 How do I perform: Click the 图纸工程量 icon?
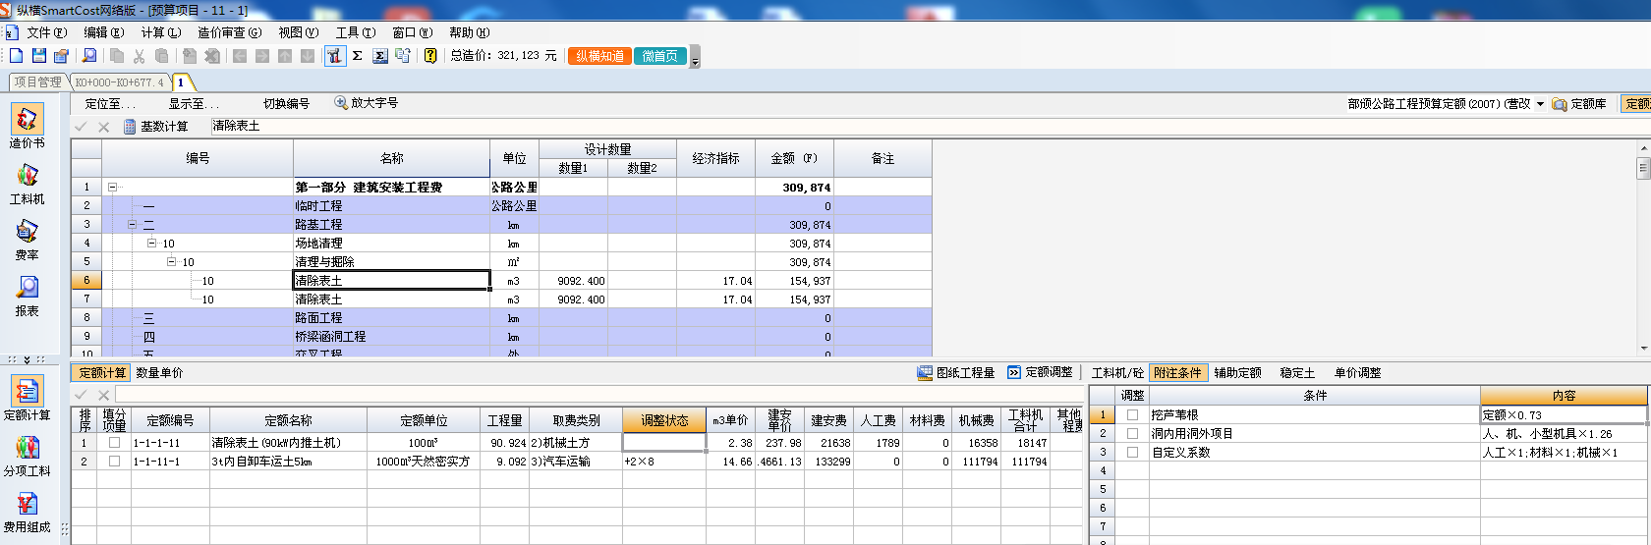click(x=925, y=373)
